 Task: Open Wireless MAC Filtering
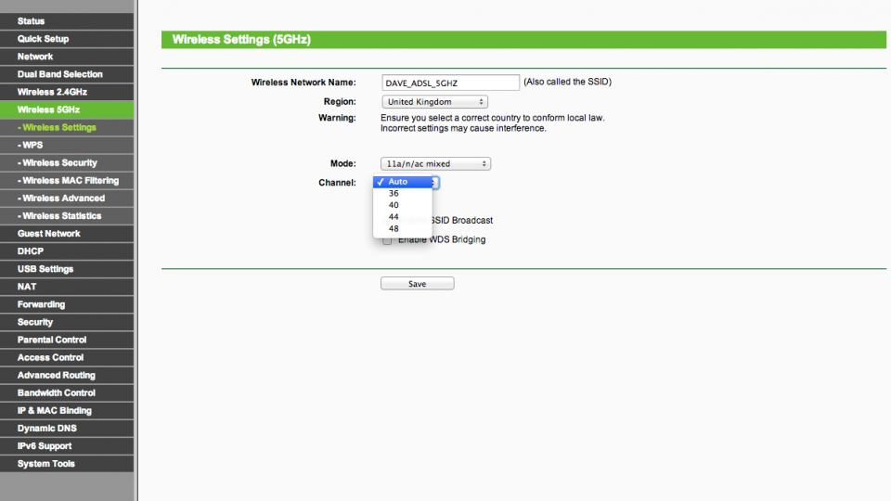[x=67, y=180]
